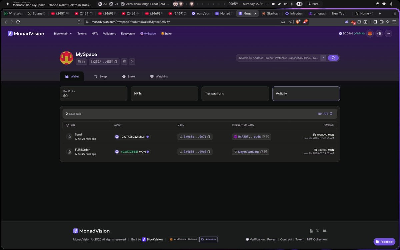The height and width of the screenshot is (250, 400).
Task: Open the 0xA20F...ec06 address link
Action: [249, 137]
